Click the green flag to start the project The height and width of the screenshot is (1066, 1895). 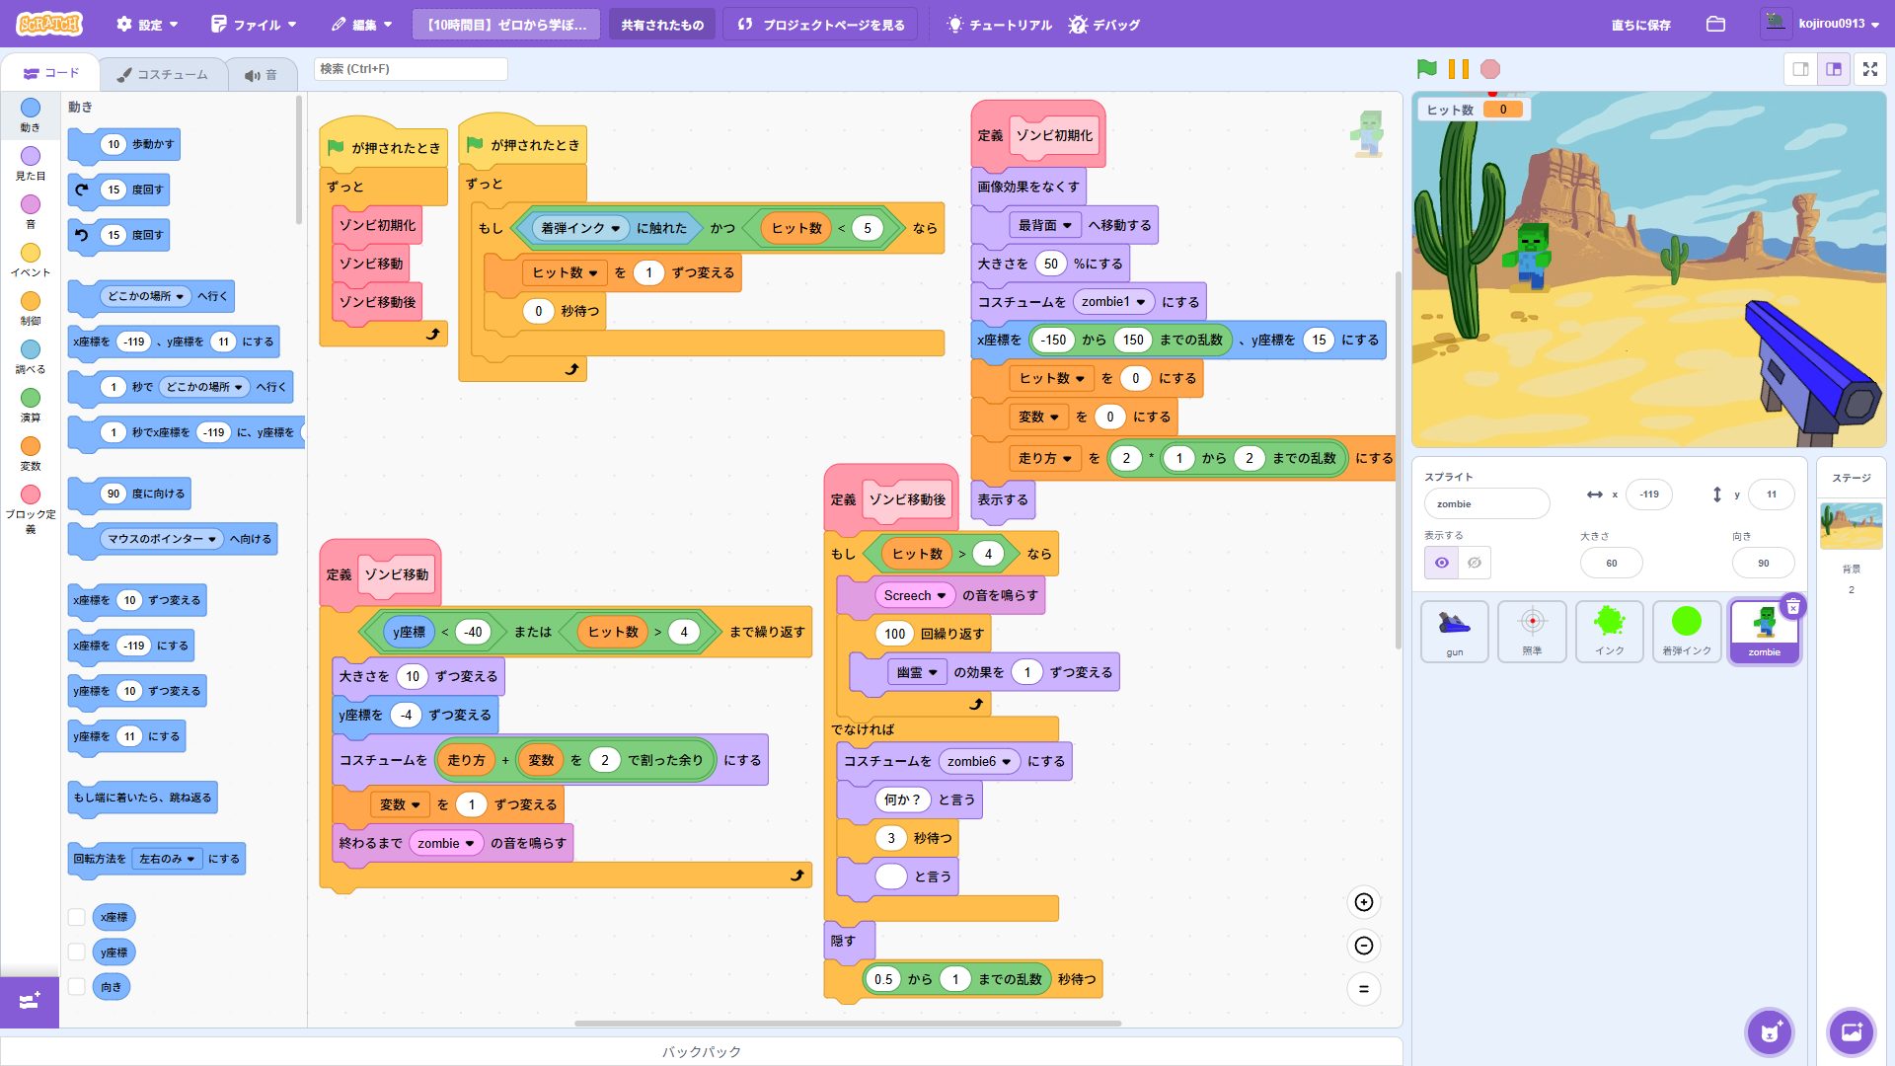click(1426, 69)
